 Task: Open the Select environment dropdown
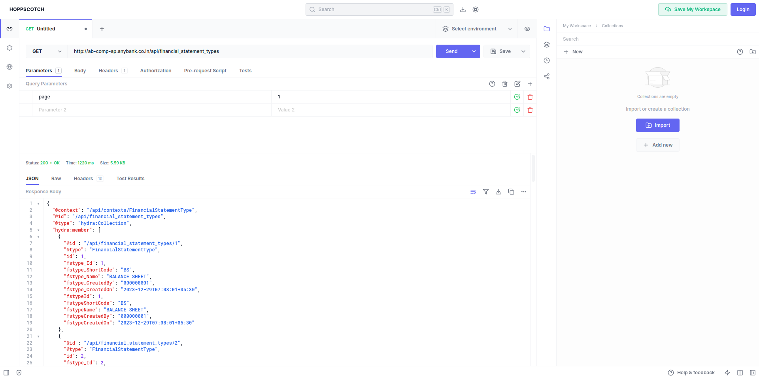(x=474, y=28)
